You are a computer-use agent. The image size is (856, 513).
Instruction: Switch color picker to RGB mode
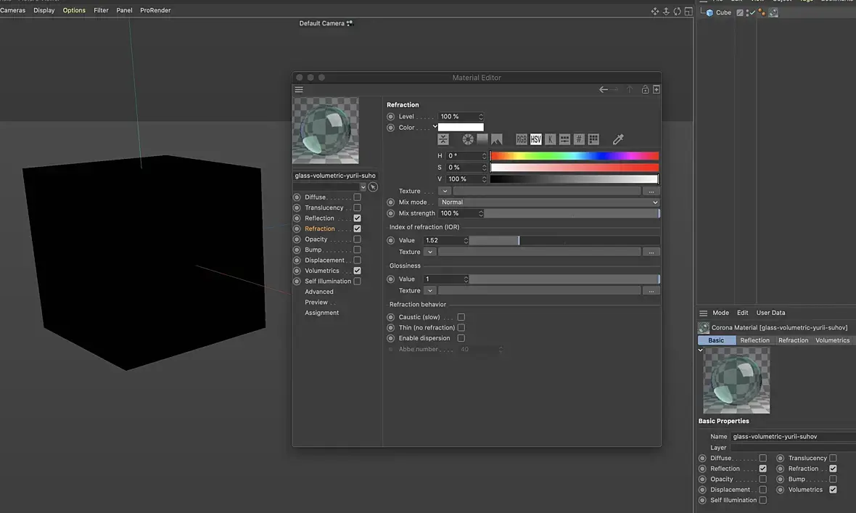[x=522, y=139]
